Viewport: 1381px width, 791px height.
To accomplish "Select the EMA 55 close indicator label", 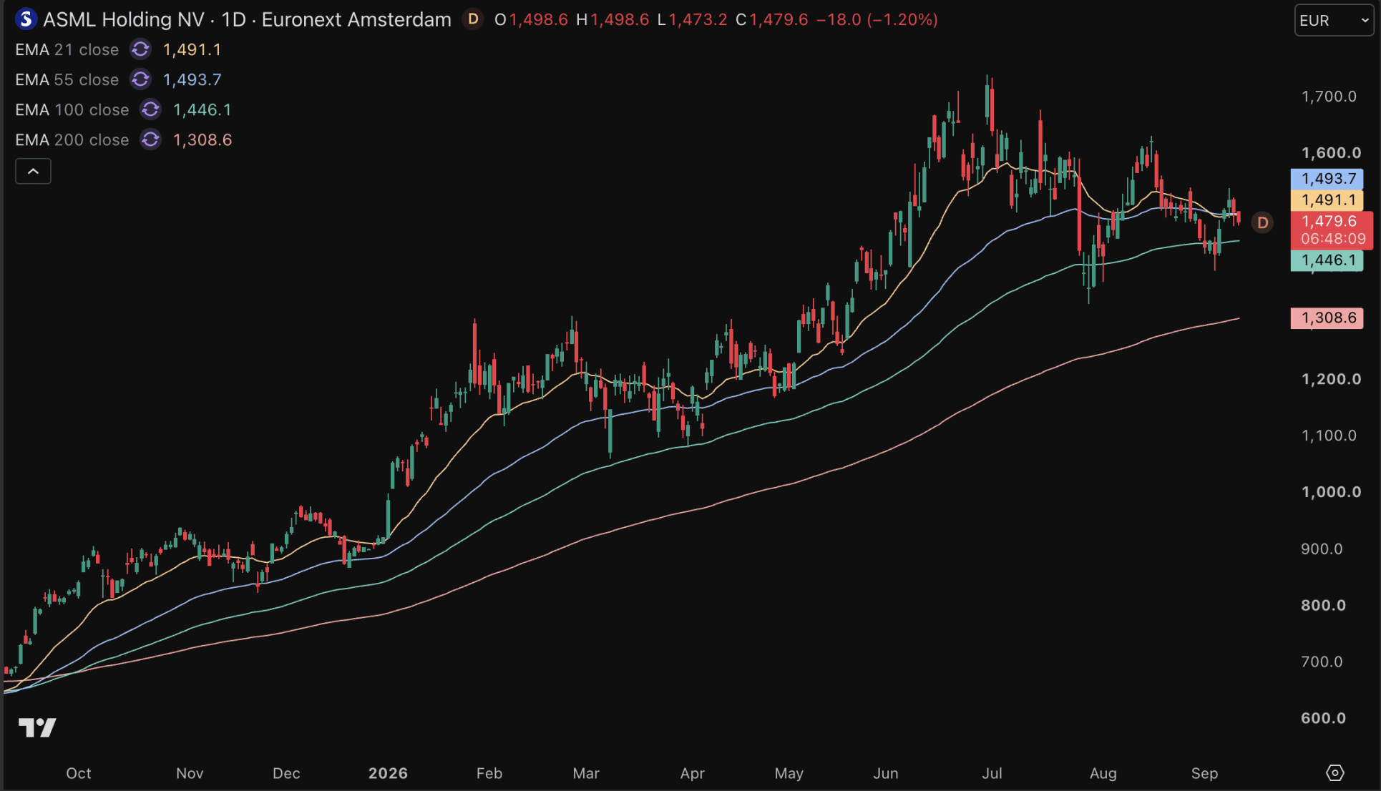I will (x=67, y=79).
